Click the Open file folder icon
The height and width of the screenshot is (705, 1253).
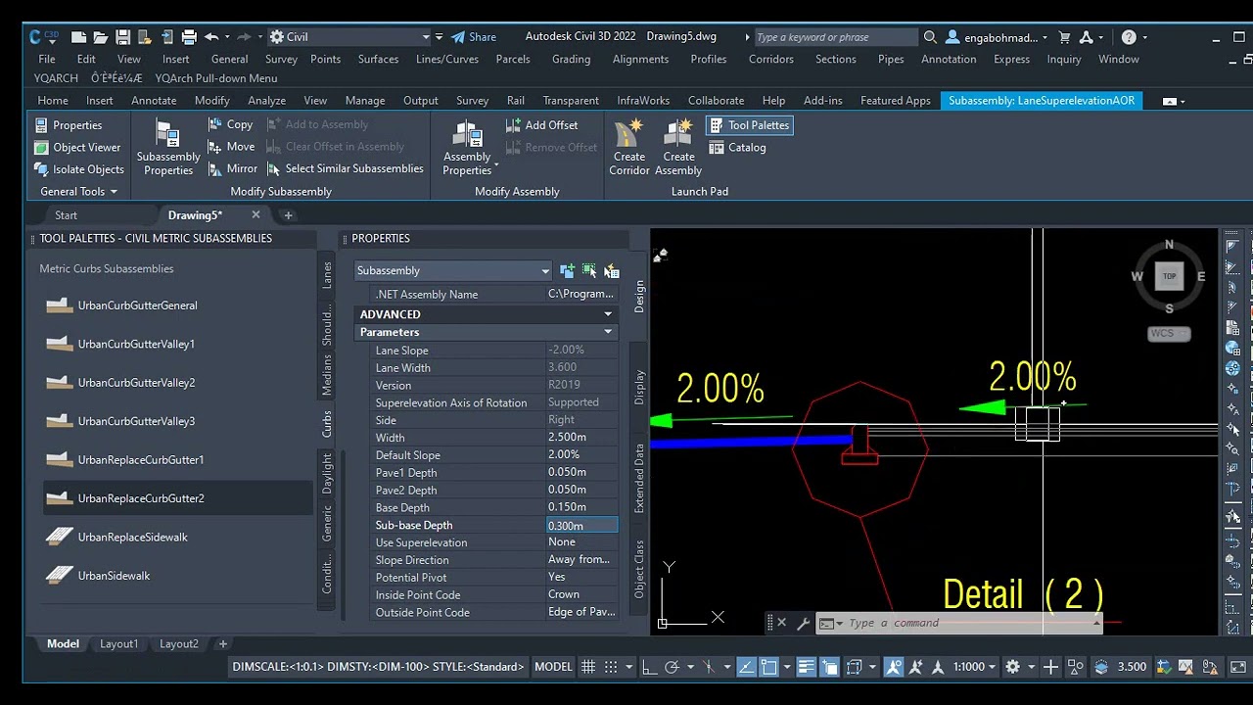[101, 37]
